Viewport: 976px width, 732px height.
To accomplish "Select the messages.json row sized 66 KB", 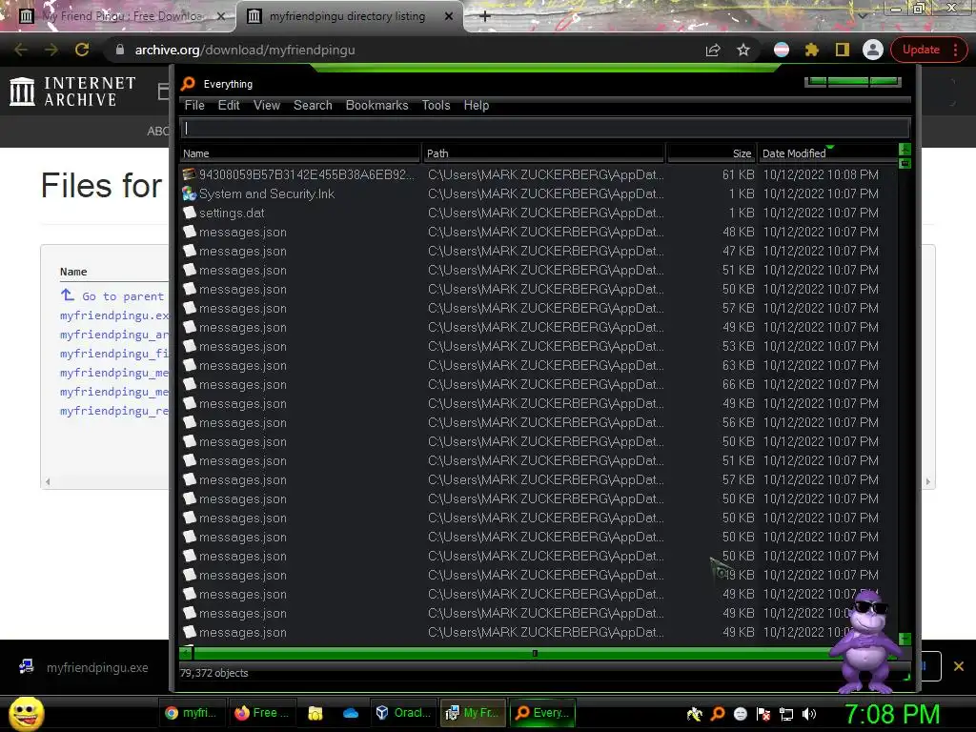I will click(539, 385).
